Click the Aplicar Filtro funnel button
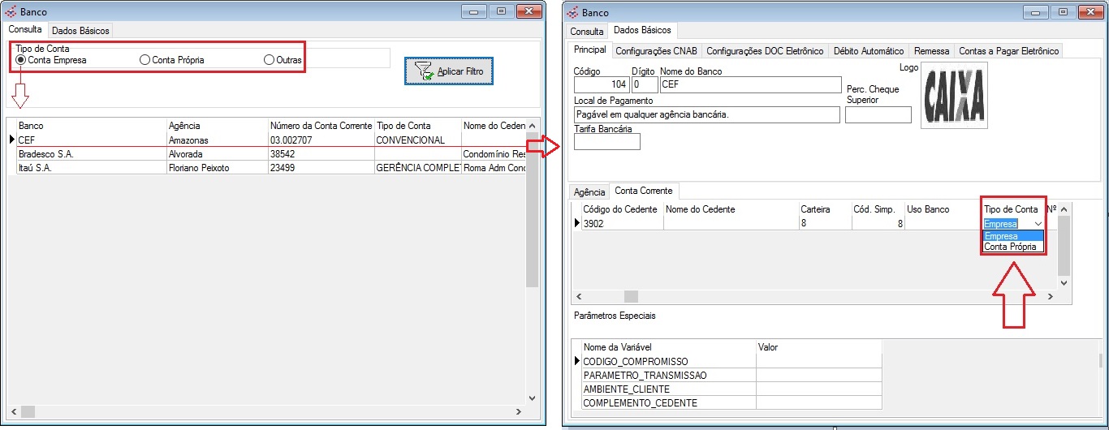This screenshot has height=430, width=1109. [x=447, y=71]
